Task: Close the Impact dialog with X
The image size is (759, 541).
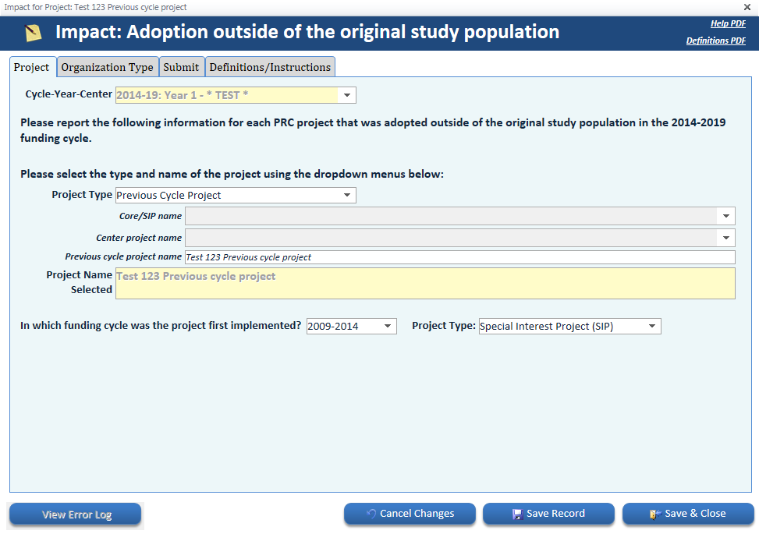Action: (747, 7)
